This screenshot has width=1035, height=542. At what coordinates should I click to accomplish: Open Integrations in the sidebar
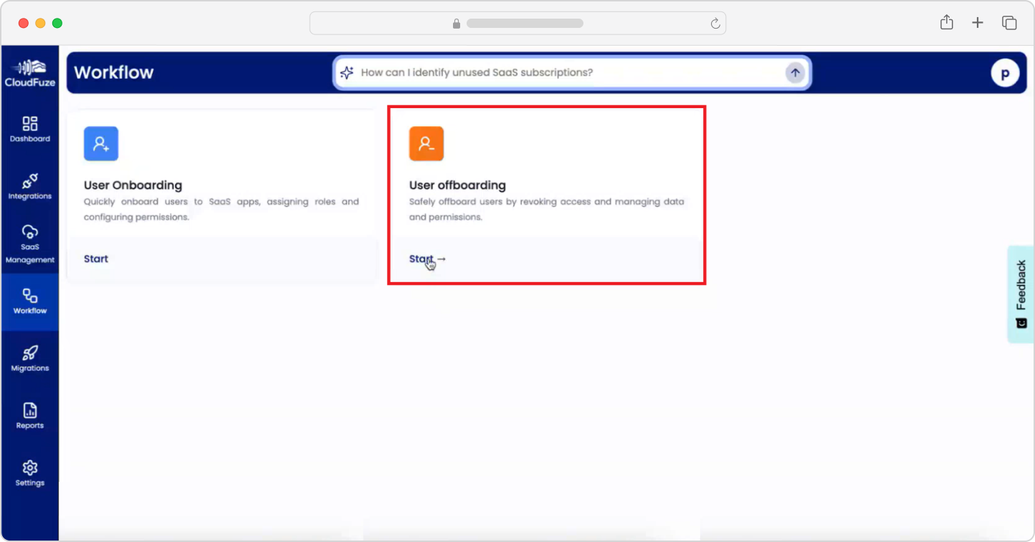[x=30, y=187]
